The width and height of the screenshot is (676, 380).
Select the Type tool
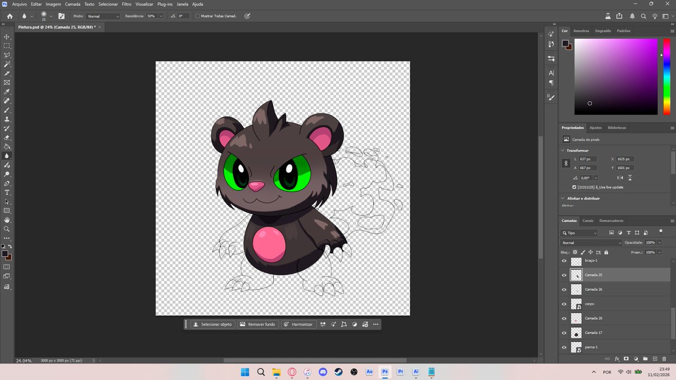7,193
